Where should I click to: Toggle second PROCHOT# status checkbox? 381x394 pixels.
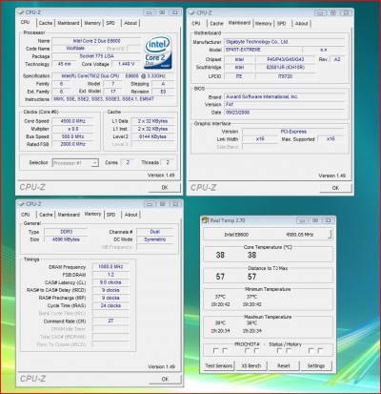click(225, 350)
